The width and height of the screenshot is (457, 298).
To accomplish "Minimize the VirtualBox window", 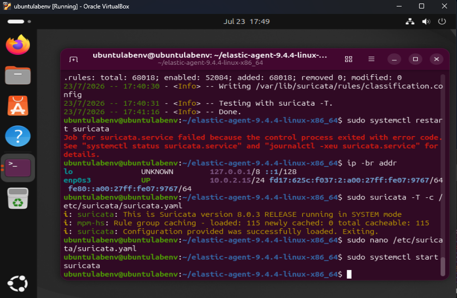I will click(399, 6).
